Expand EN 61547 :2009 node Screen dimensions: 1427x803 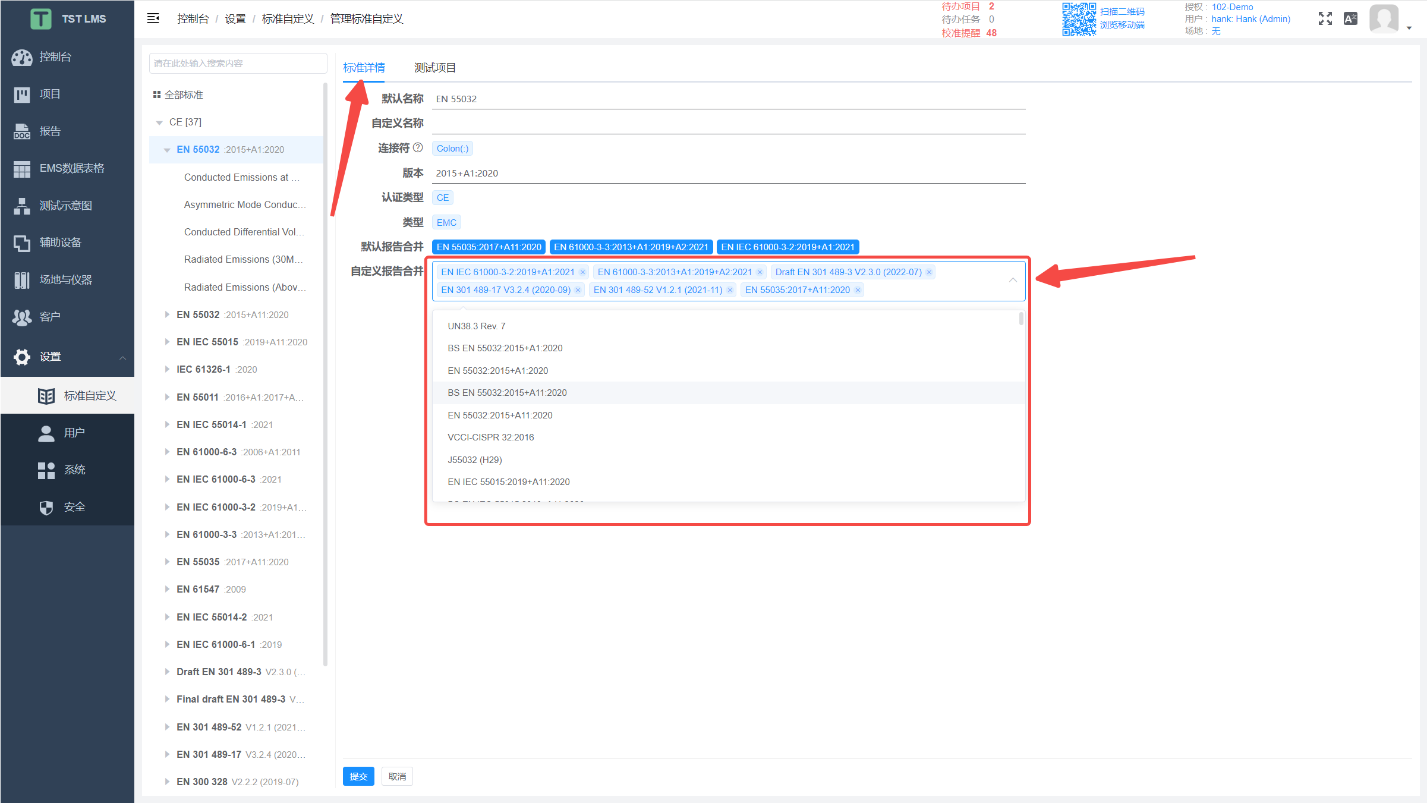pos(167,589)
